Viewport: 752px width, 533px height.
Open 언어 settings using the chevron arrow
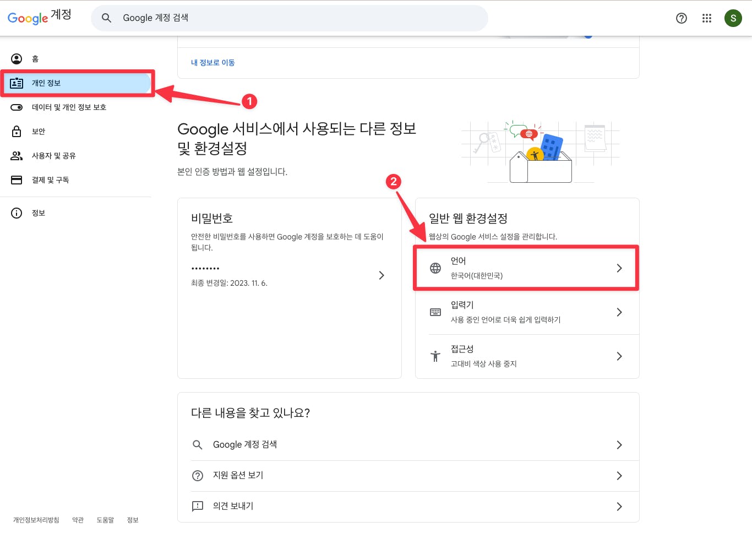(619, 268)
